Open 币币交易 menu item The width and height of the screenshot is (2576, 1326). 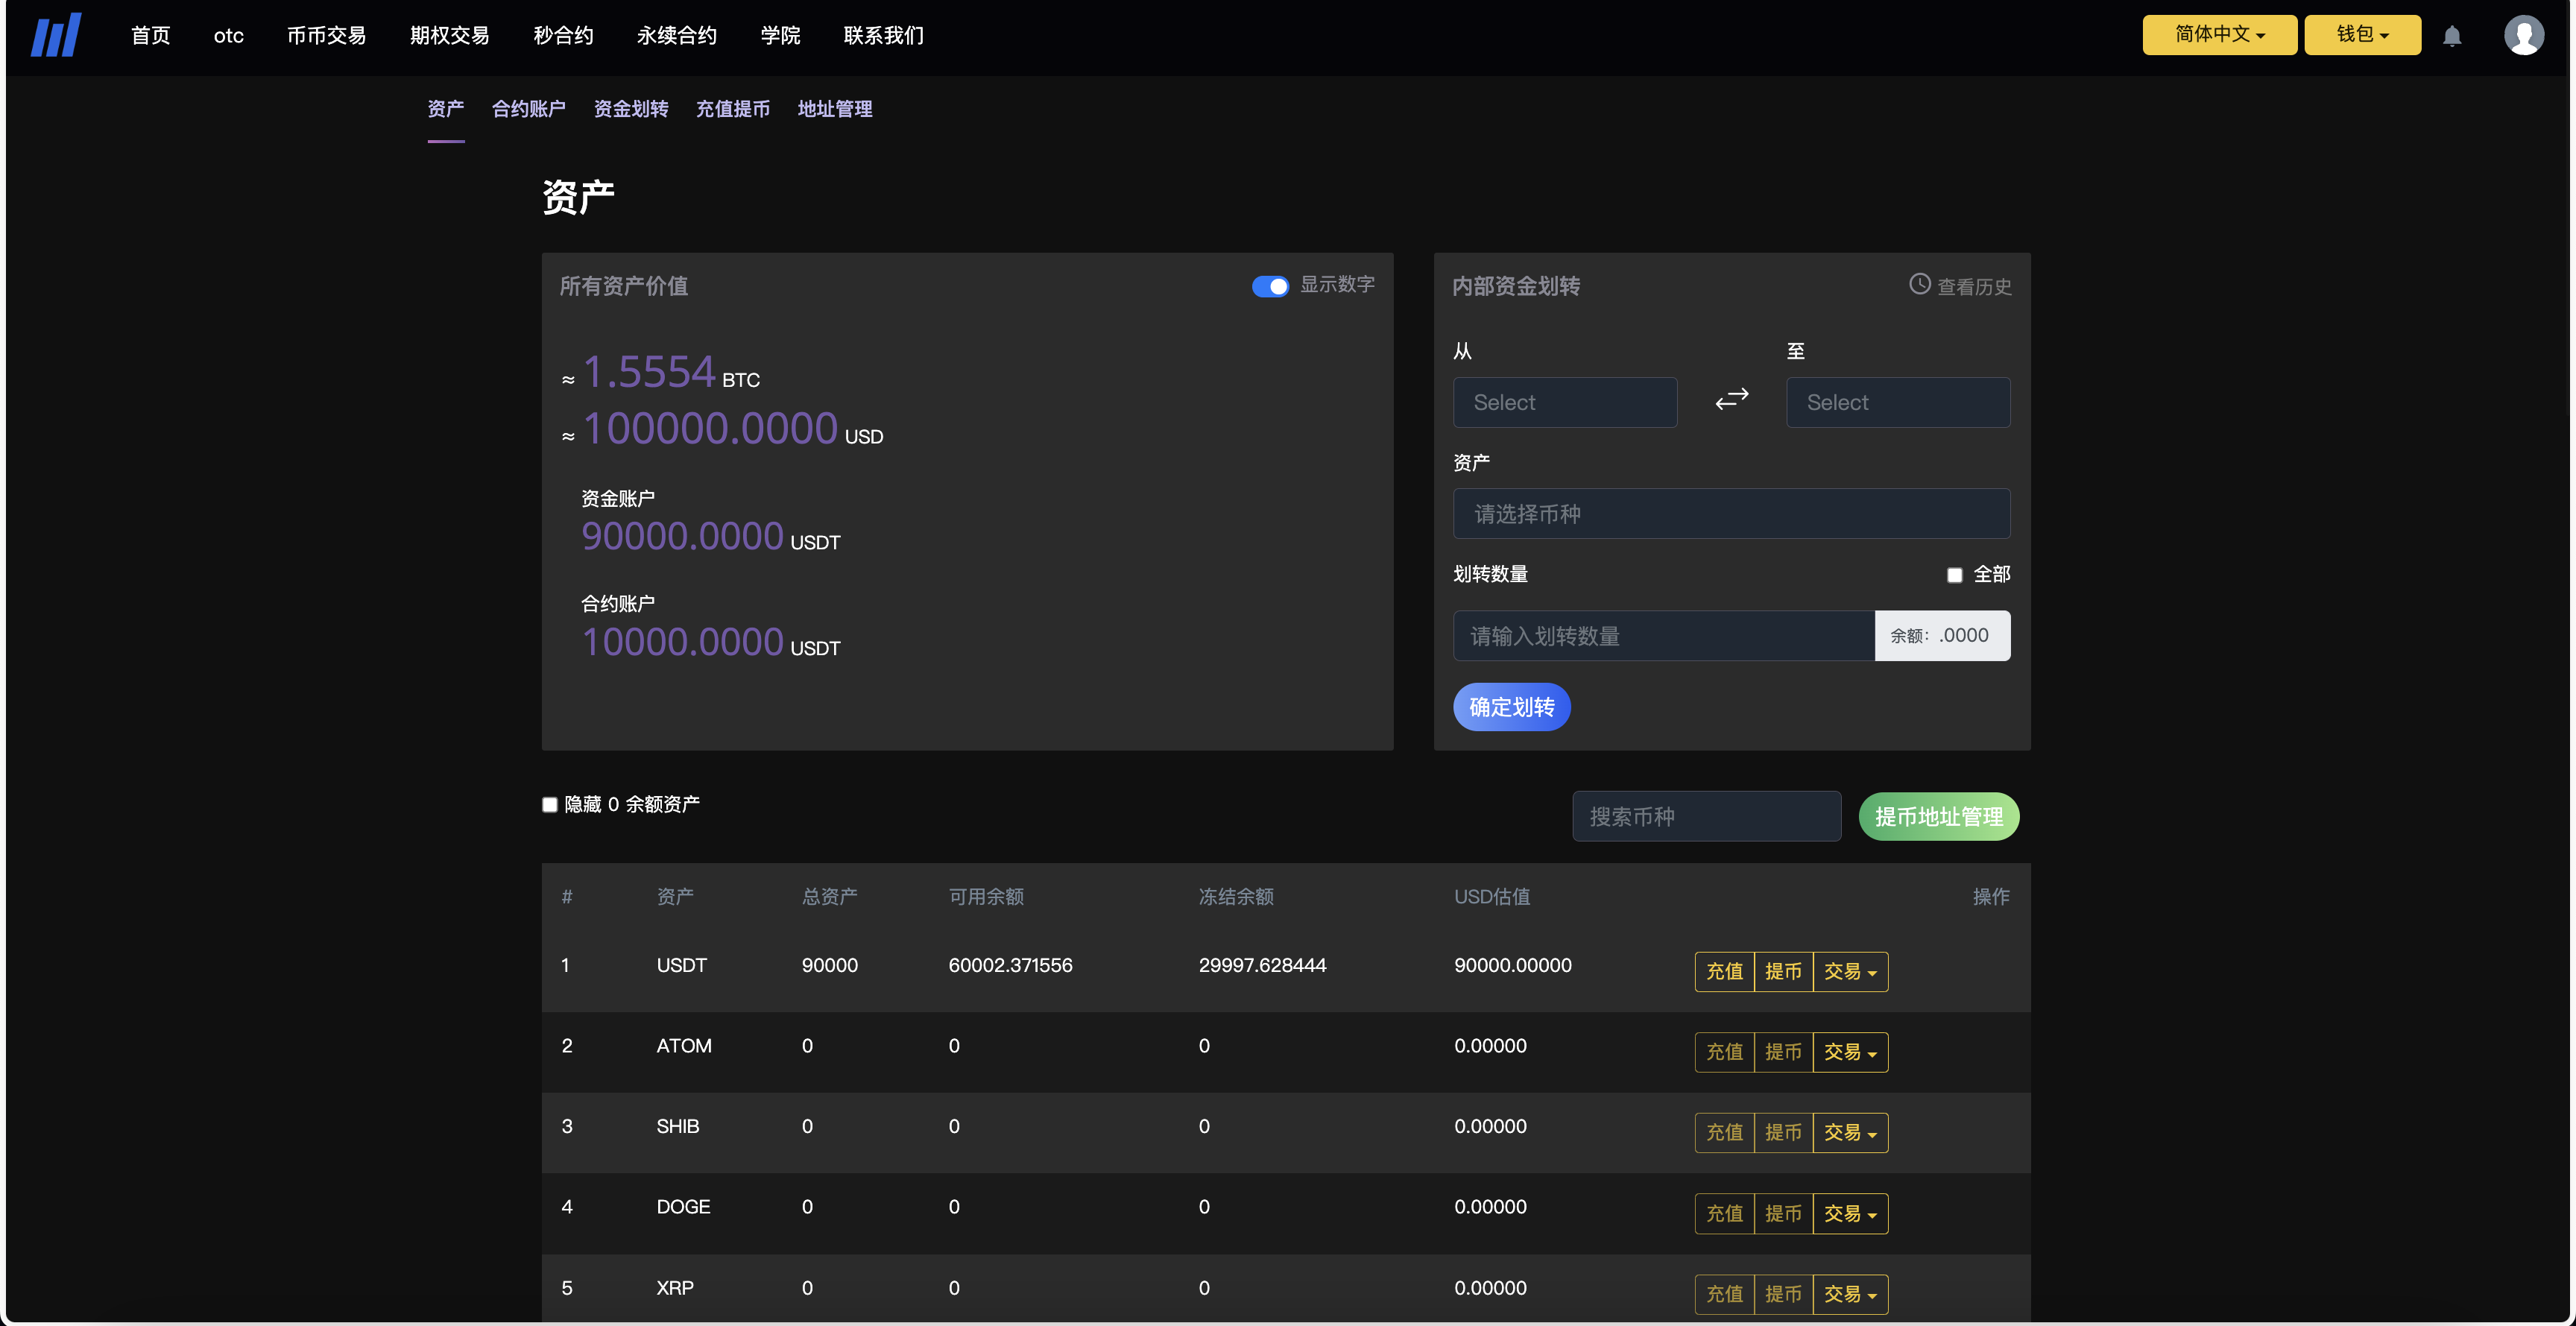click(326, 36)
